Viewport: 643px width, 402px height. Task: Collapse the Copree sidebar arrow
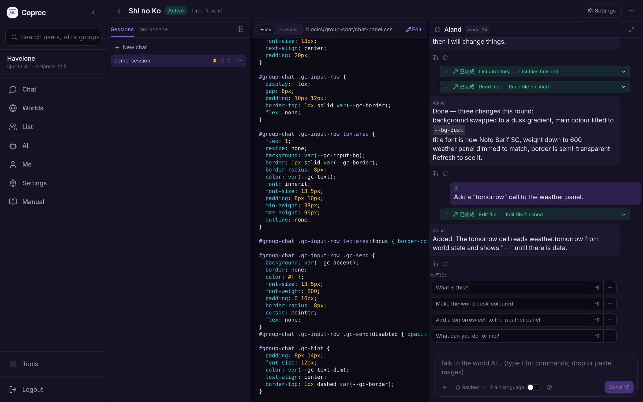pos(93,12)
